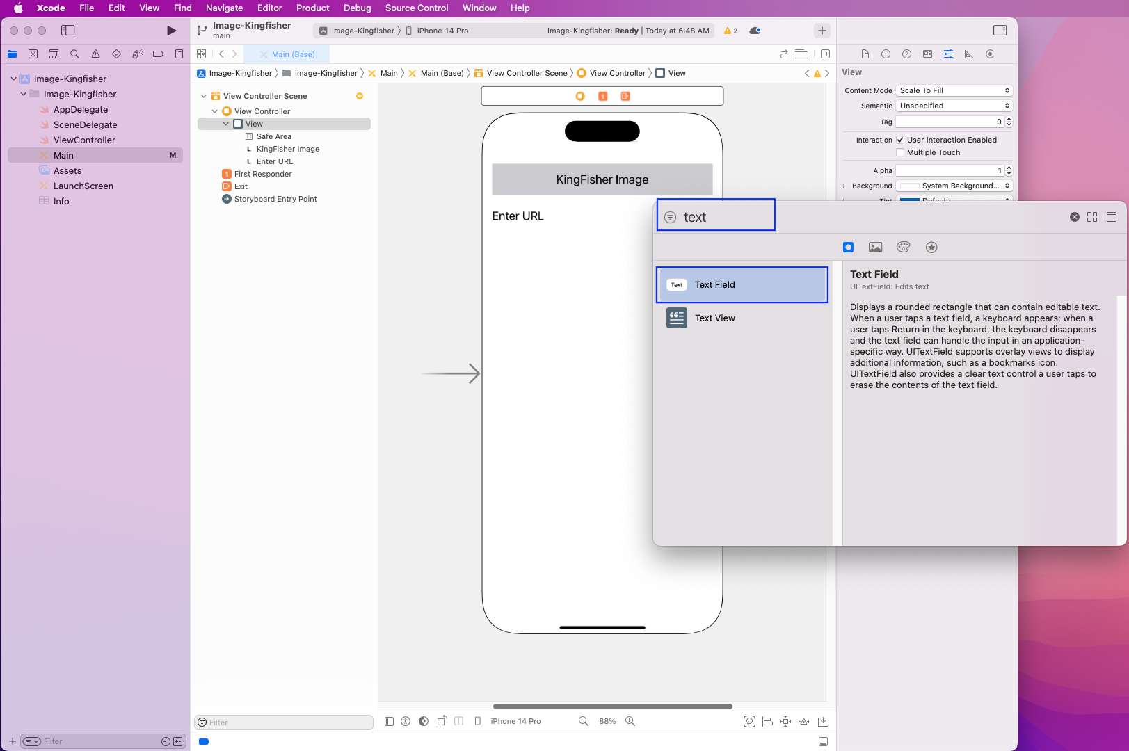Viewport: 1129px width, 751px height.
Task: Open ViewController file in navigator
Action: coord(84,140)
